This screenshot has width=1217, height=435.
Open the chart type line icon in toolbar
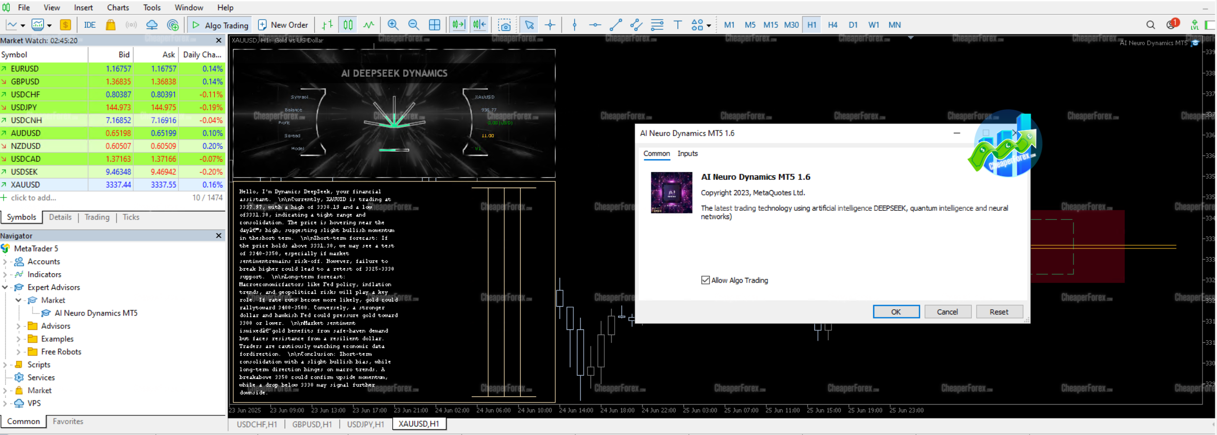click(x=12, y=25)
